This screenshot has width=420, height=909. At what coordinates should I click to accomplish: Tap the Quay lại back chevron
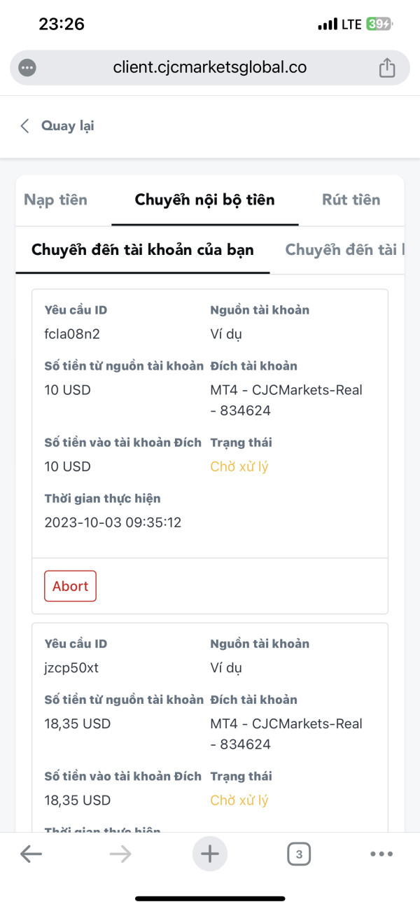(x=25, y=126)
